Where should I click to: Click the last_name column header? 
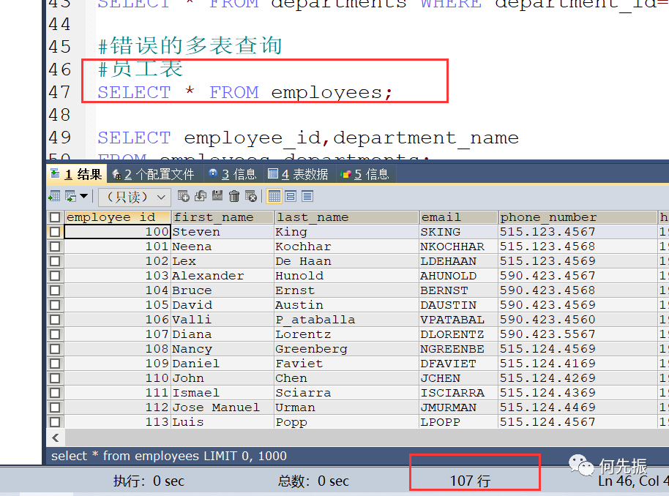[346, 217]
